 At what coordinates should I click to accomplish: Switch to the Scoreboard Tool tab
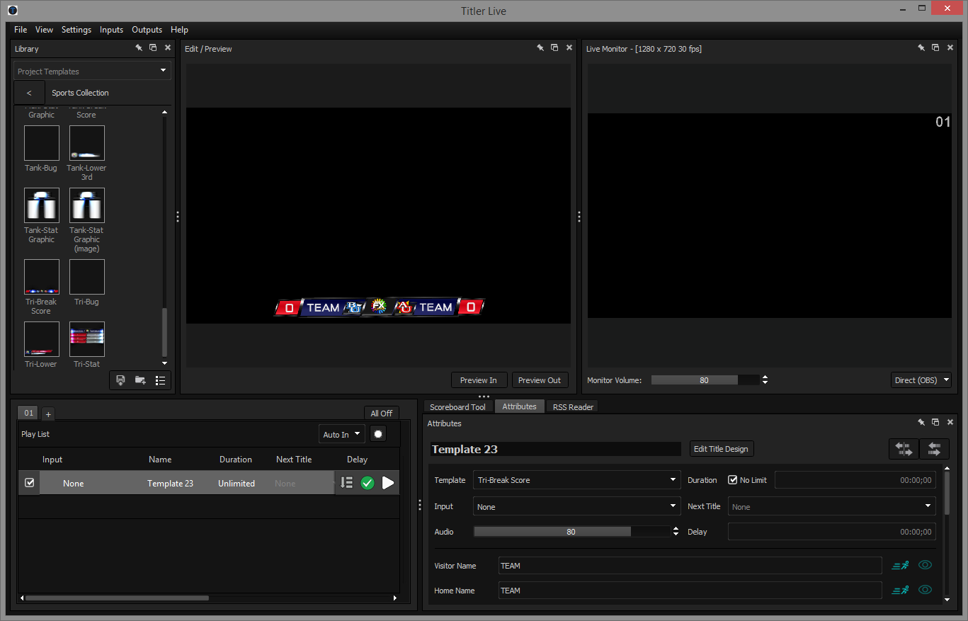(457, 406)
